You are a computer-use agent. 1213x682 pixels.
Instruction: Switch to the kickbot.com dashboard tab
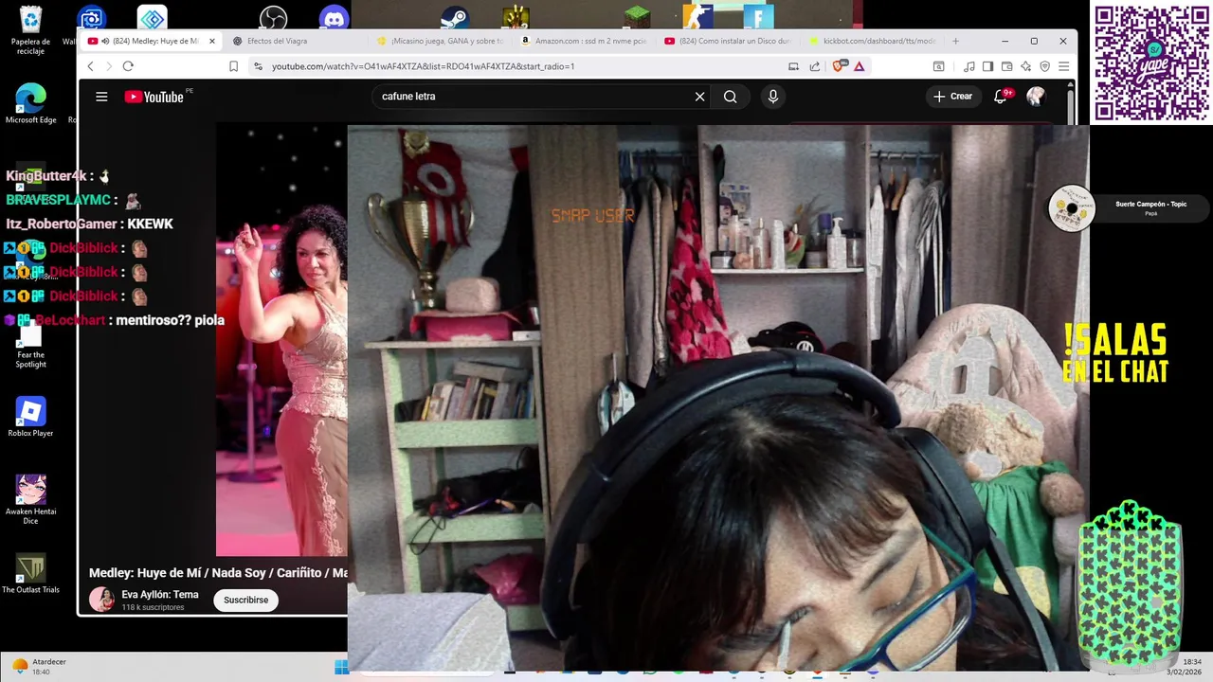(872, 41)
